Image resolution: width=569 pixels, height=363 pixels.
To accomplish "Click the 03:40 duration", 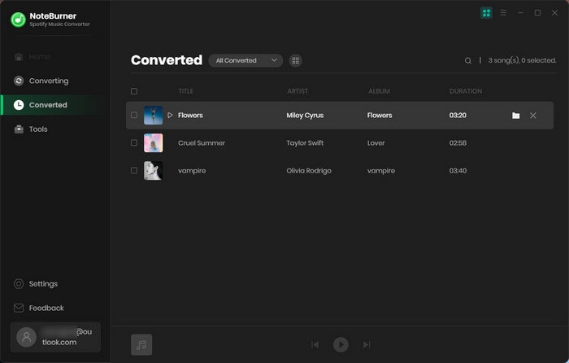I will [x=458, y=170].
